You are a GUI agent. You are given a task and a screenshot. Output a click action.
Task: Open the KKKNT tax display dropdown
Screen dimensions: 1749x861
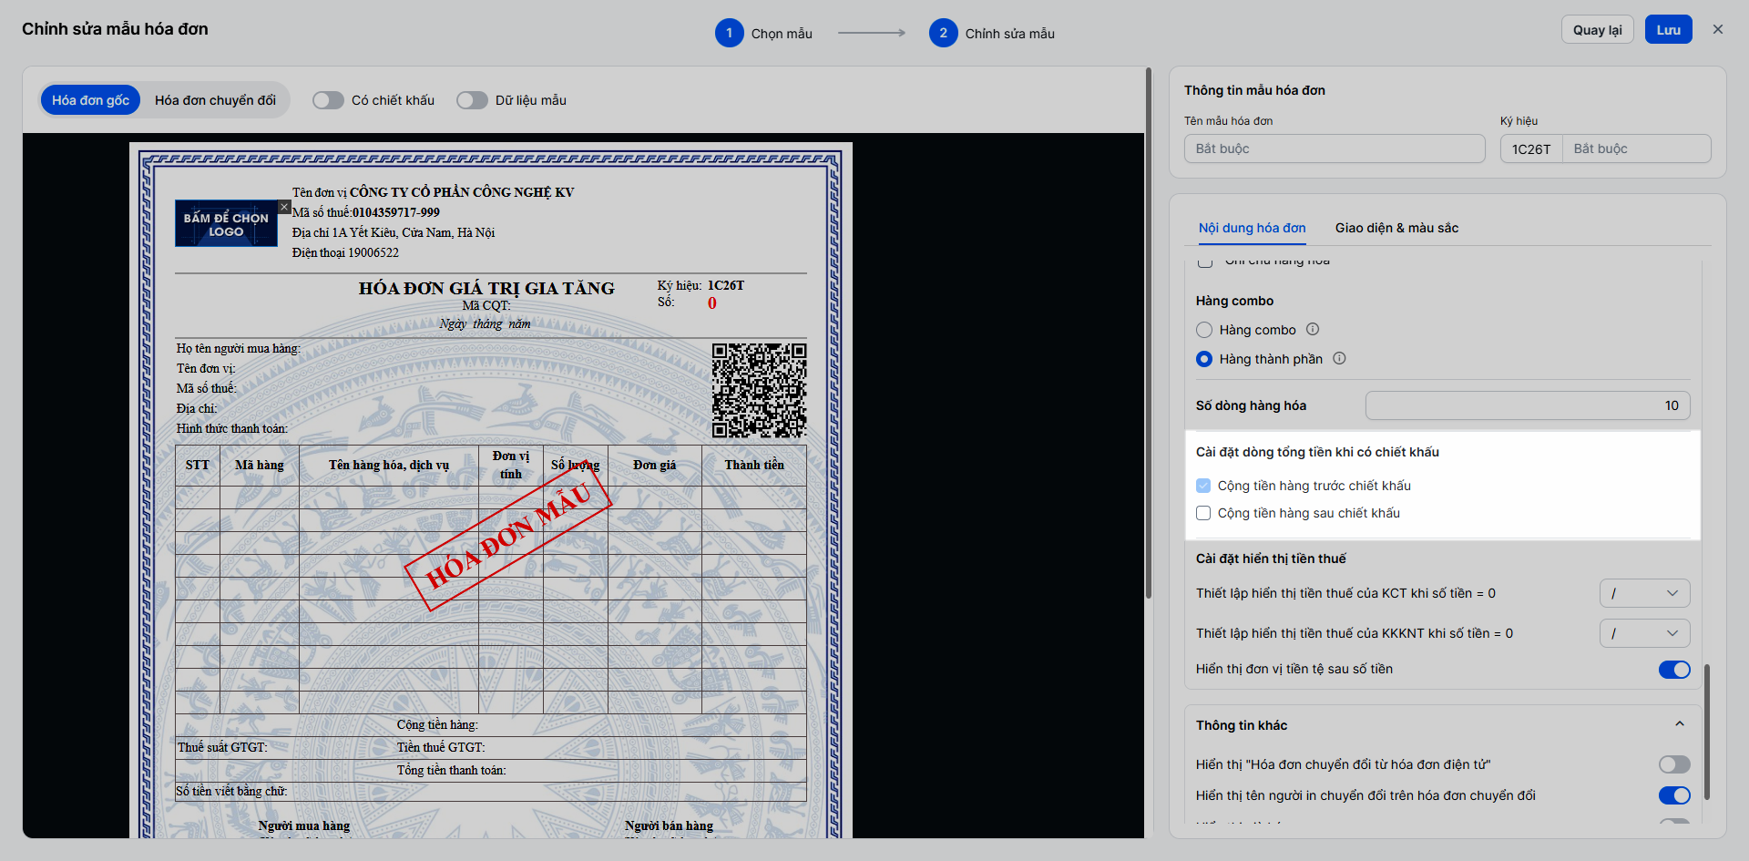1644,633
